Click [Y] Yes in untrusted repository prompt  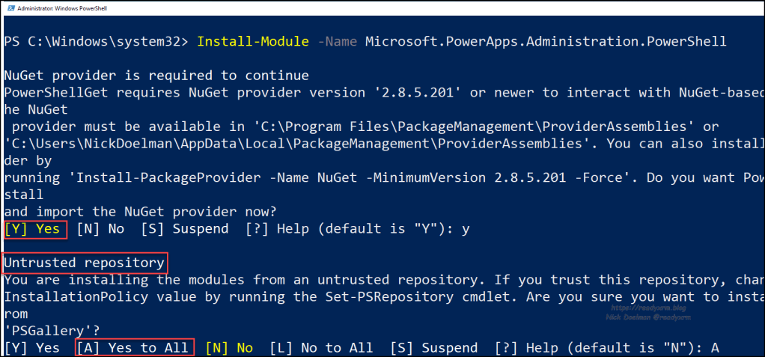32,347
